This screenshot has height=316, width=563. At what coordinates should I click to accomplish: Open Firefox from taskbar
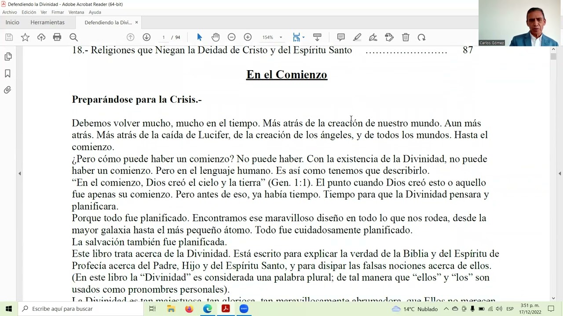click(189, 309)
